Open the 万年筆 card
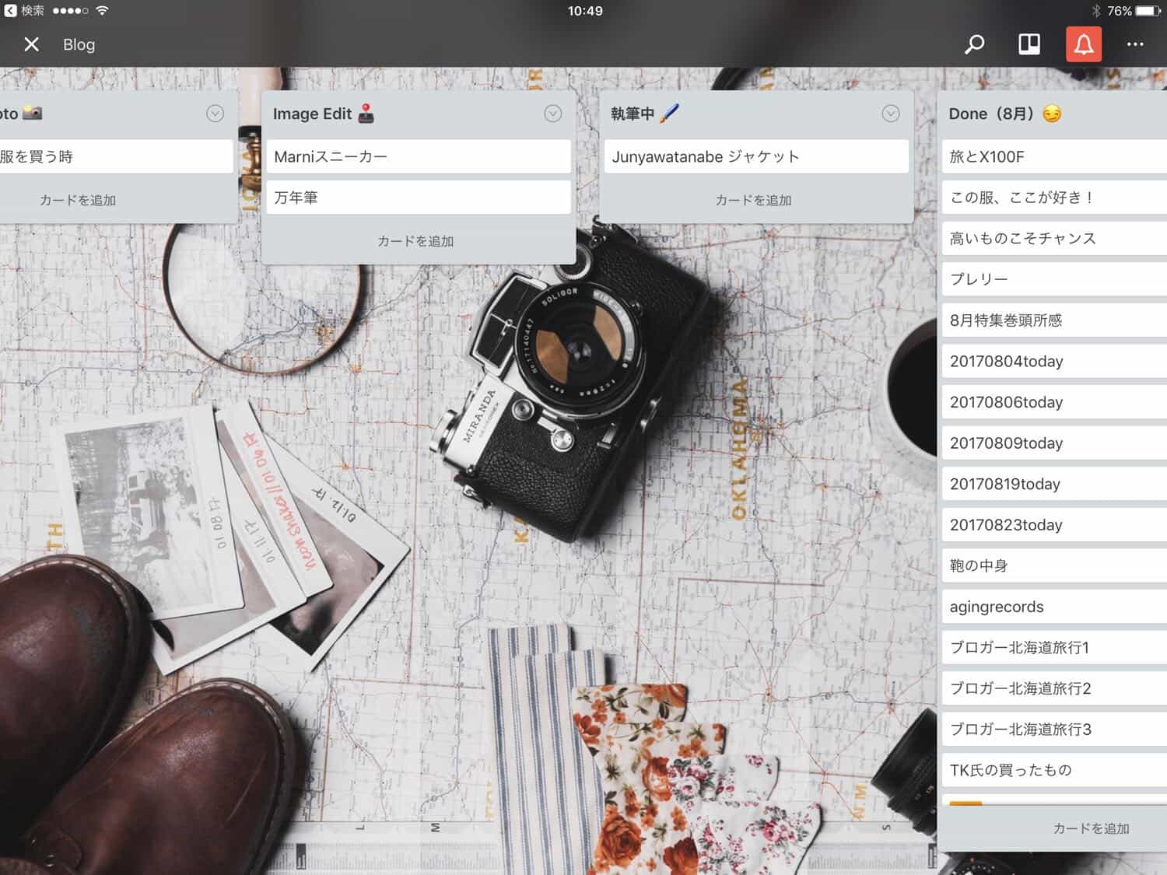This screenshot has width=1167, height=875. click(x=419, y=198)
